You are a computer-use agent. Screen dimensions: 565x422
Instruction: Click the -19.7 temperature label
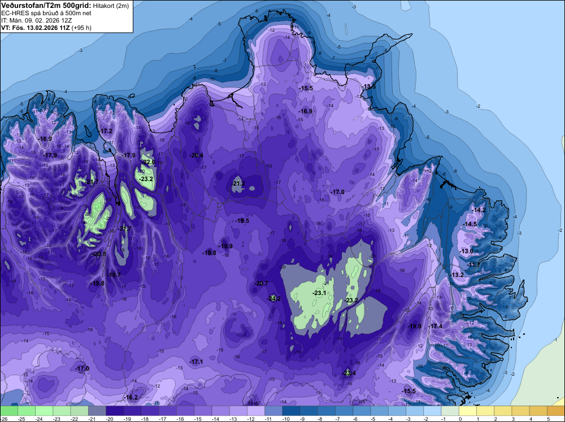click(114, 275)
